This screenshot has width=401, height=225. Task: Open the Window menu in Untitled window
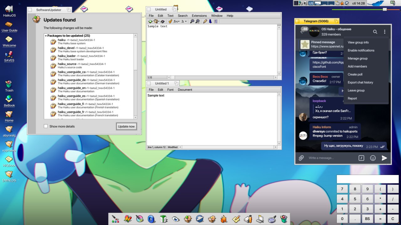(217, 16)
